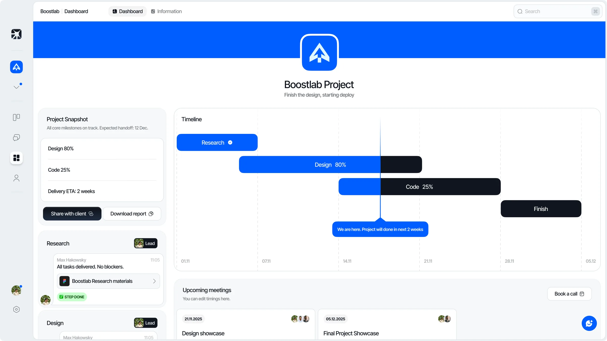The image size is (607, 341).
Task: Click 'All tasks delivered. No blockers.' message
Action: (x=90, y=267)
